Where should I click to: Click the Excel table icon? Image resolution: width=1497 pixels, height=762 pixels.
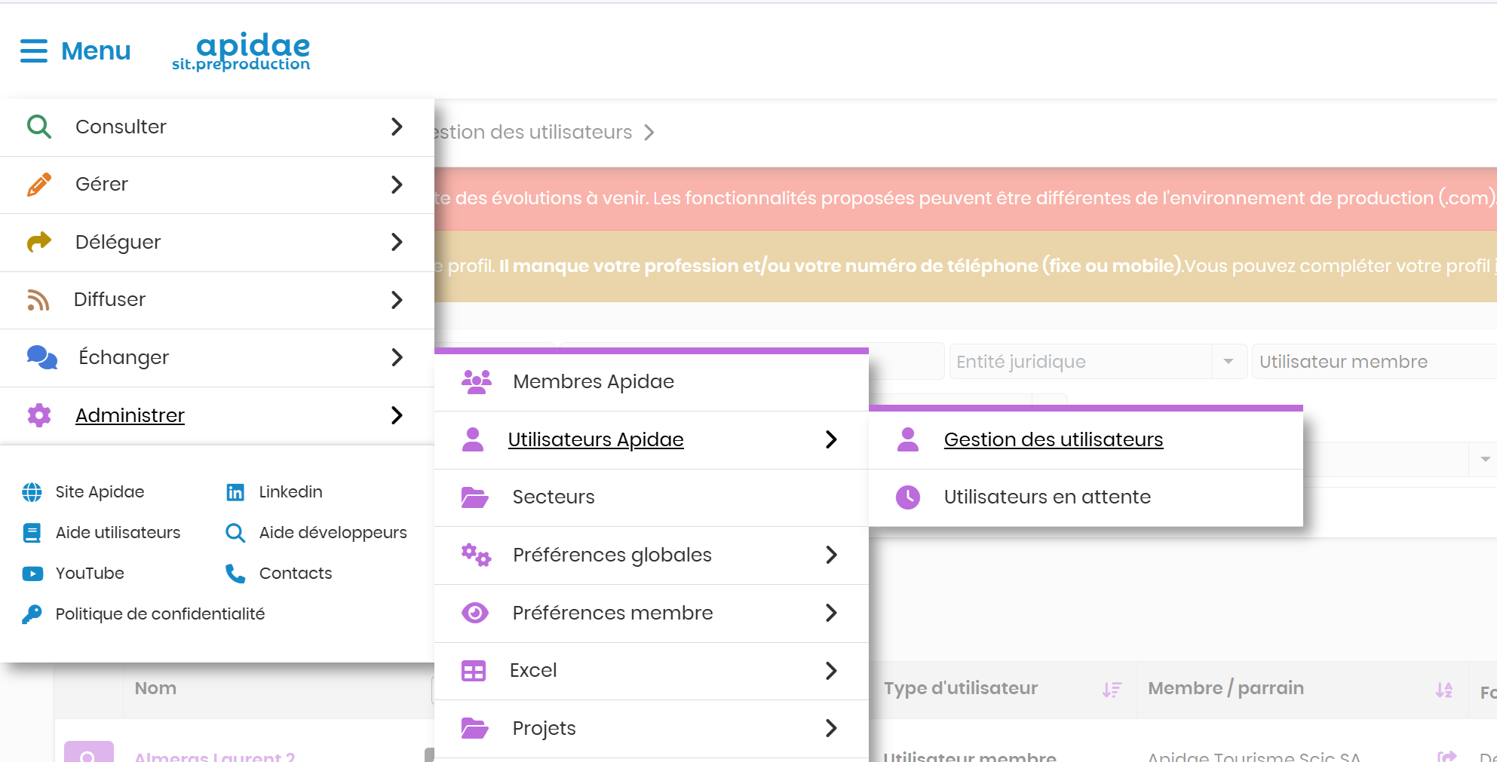click(474, 671)
